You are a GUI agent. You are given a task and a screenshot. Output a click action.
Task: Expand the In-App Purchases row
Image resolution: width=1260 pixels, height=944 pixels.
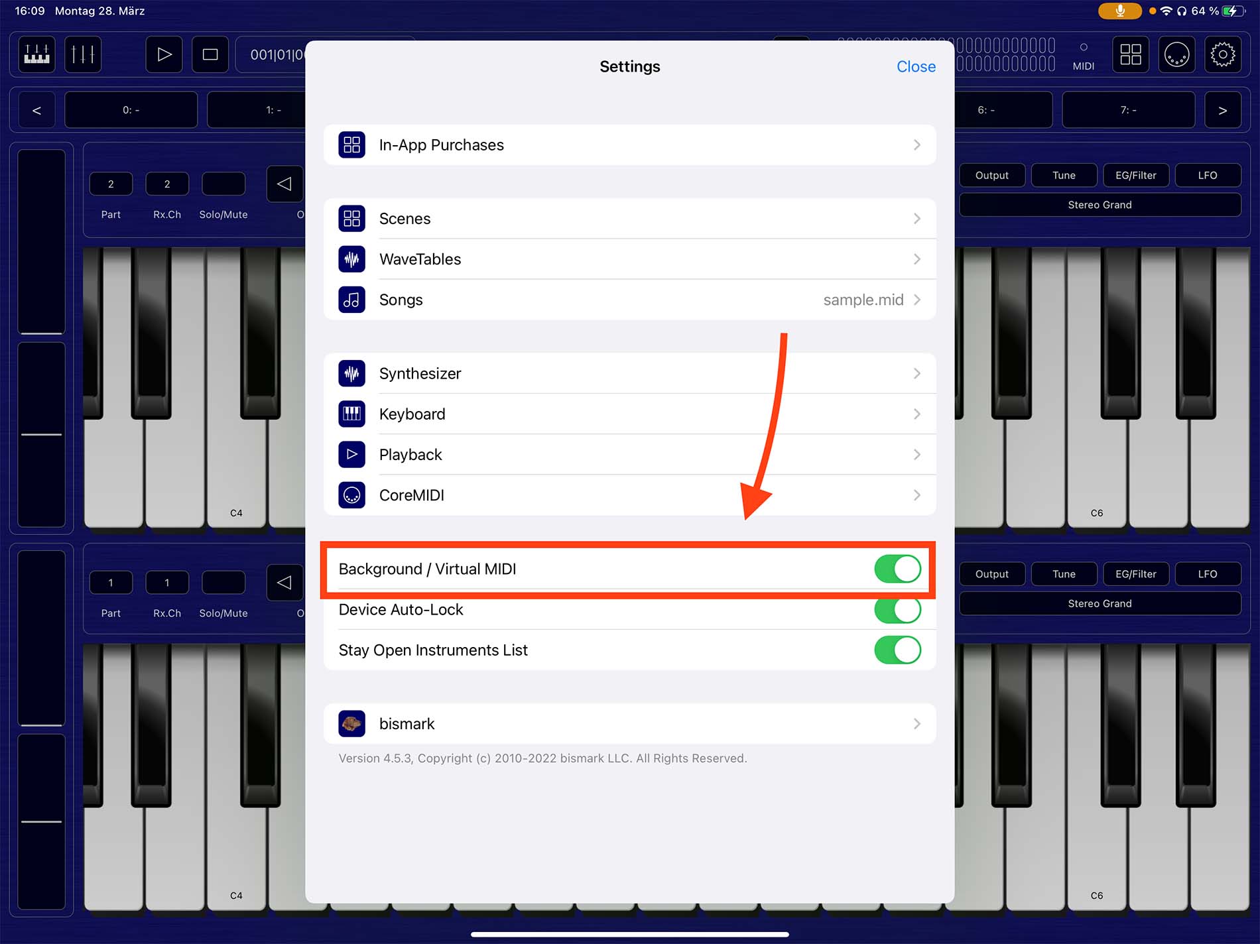629,145
